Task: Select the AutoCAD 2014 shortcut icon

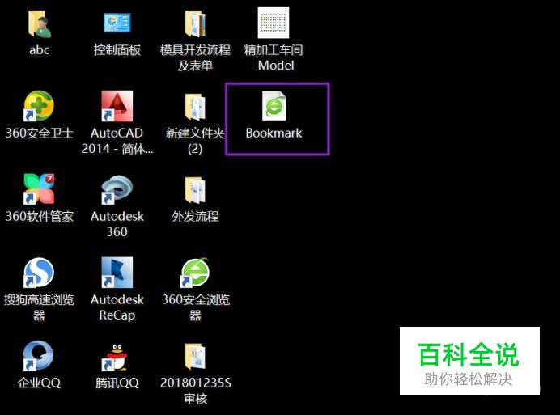Action: (x=117, y=106)
